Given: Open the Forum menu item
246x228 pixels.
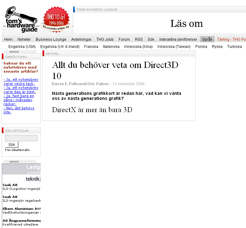Looking at the screenshot, I should [x=124, y=39].
